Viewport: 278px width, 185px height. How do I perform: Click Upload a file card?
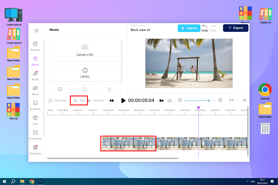(x=85, y=50)
